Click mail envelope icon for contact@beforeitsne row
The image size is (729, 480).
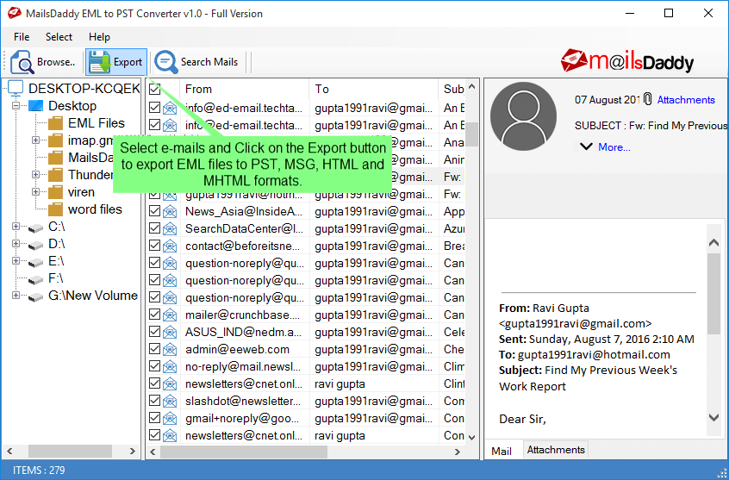[x=170, y=246]
